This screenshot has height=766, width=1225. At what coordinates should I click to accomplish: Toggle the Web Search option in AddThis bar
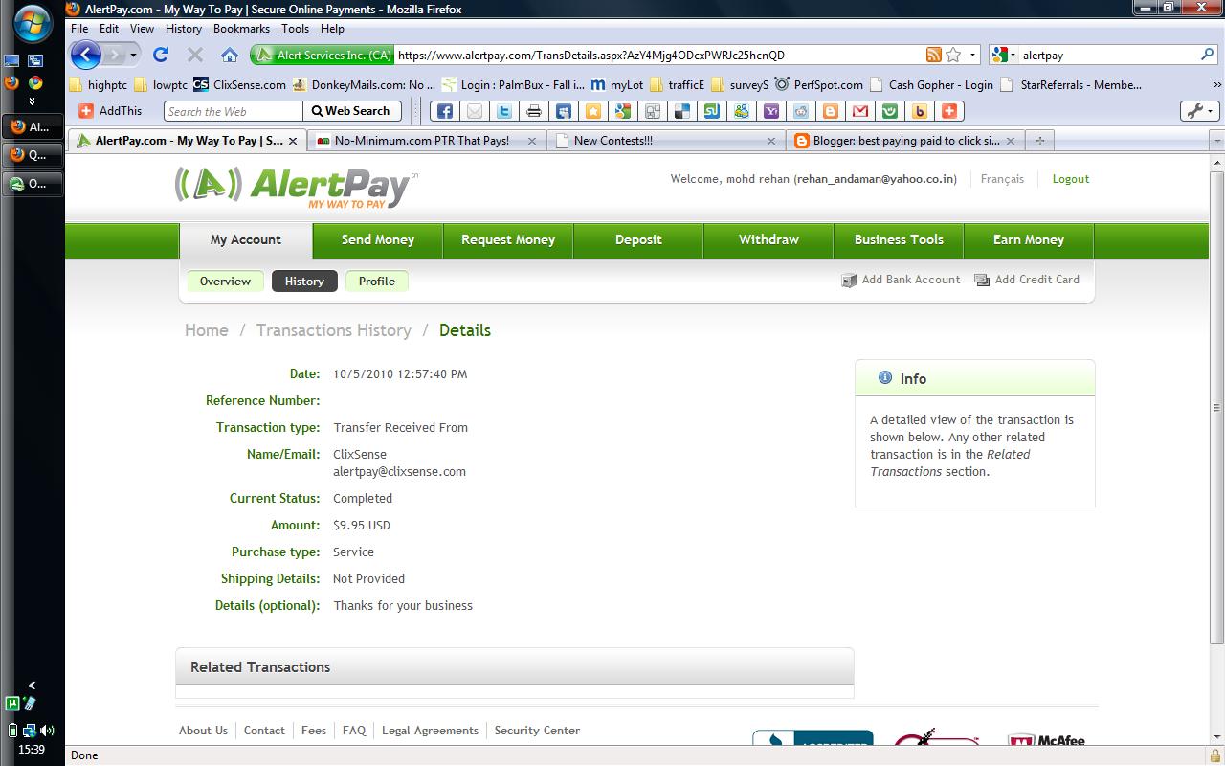(352, 111)
